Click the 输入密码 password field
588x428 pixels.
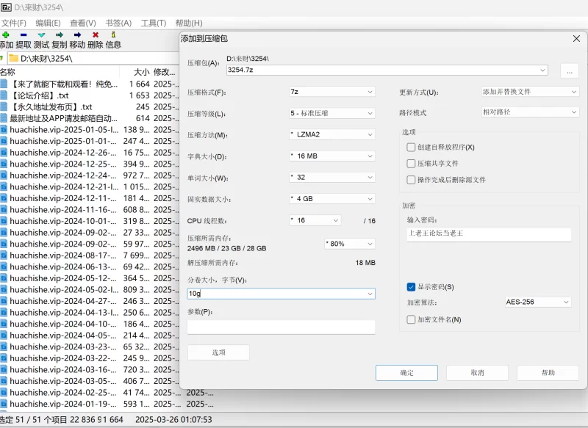(488, 234)
